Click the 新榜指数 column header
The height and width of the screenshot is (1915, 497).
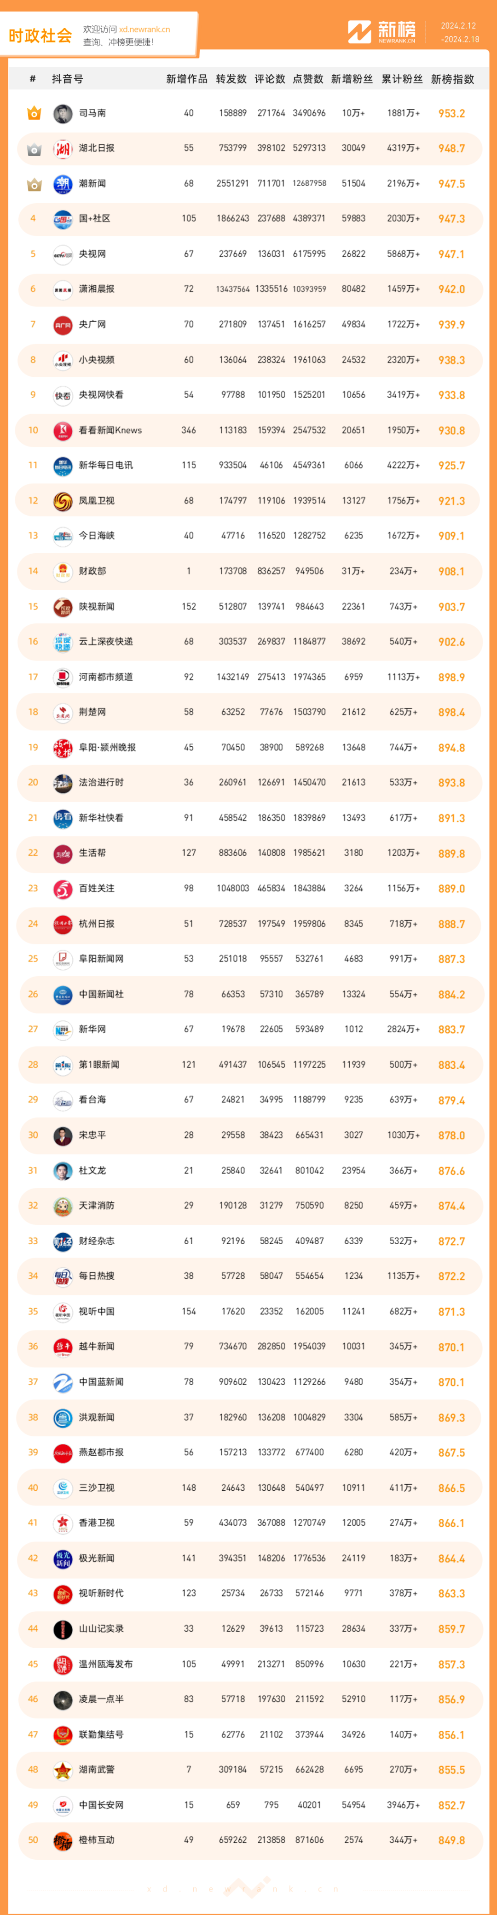tap(452, 79)
